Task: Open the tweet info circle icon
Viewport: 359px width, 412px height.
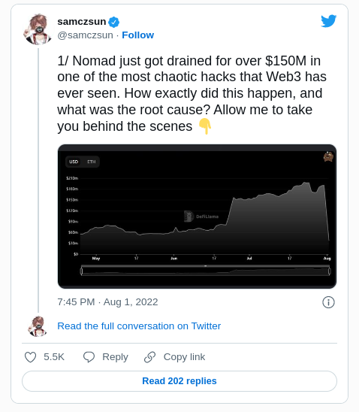Action: 328,302
